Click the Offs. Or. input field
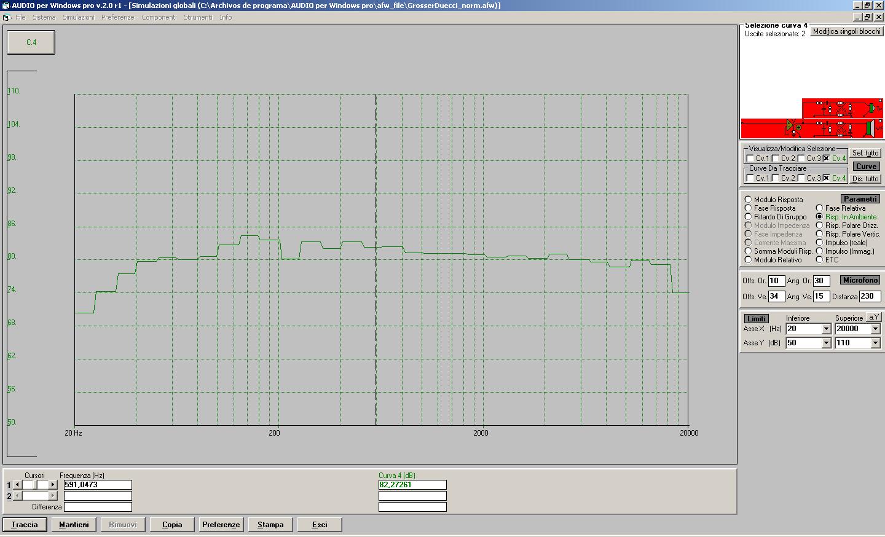Image resolution: width=885 pixels, height=537 pixels. (x=776, y=281)
